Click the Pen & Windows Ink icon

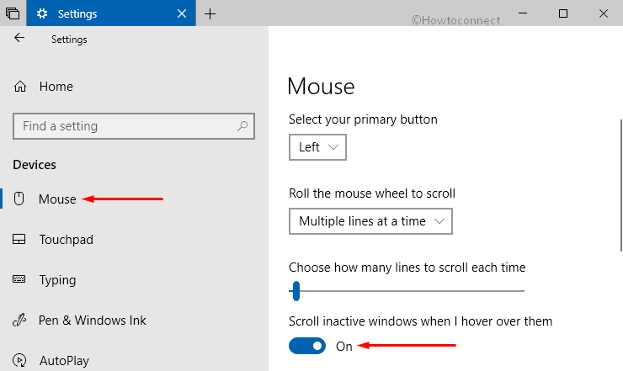pos(19,321)
